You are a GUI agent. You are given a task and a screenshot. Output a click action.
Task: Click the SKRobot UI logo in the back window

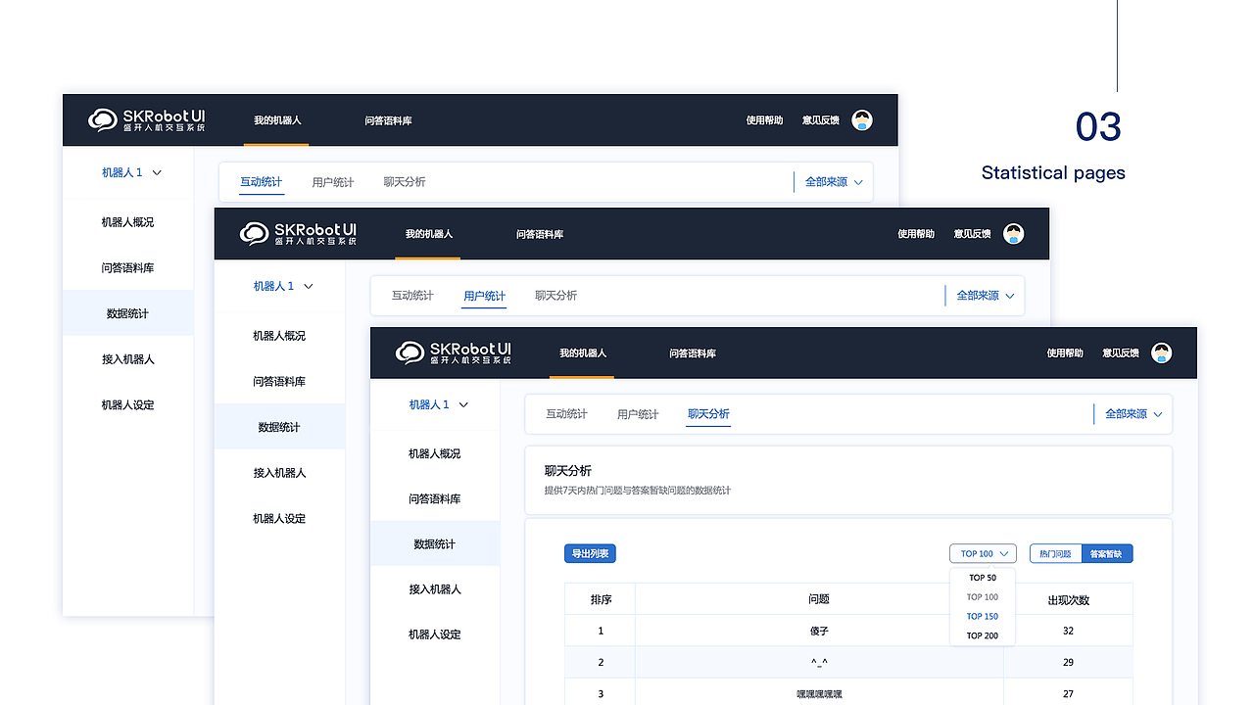(x=147, y=119)
